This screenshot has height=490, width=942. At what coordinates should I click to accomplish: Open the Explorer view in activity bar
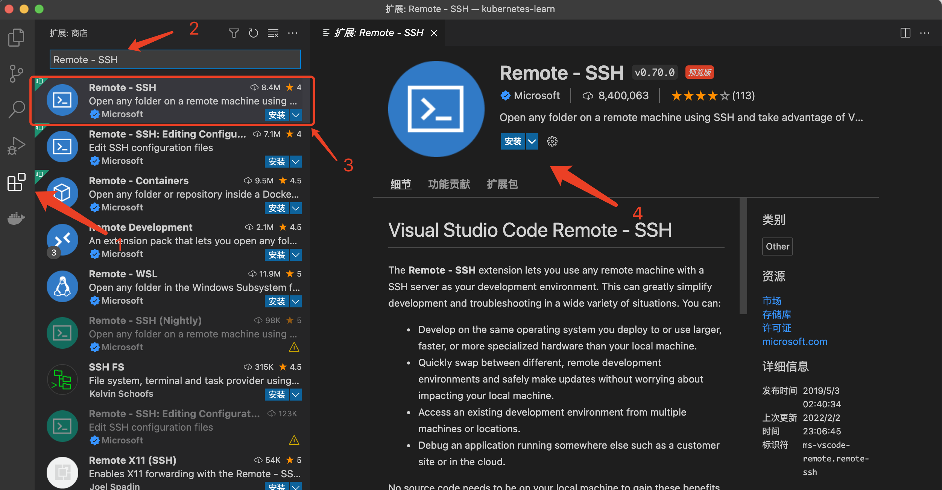click(17, 38)
